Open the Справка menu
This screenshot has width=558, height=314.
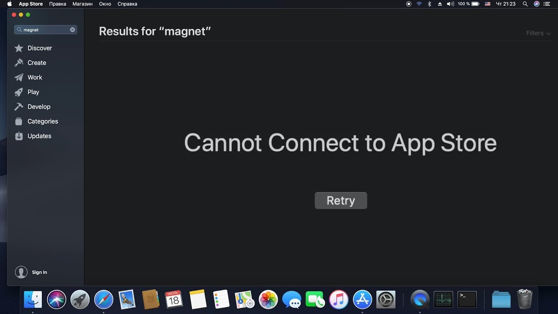tap(127, 4)
